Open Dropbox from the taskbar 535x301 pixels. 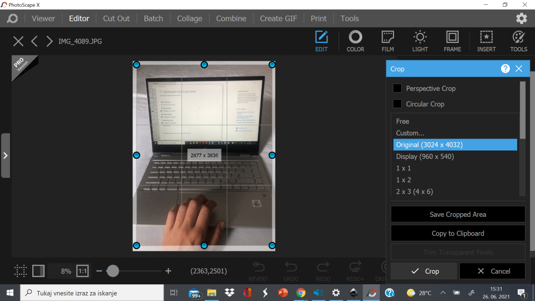tap(229, 293)
